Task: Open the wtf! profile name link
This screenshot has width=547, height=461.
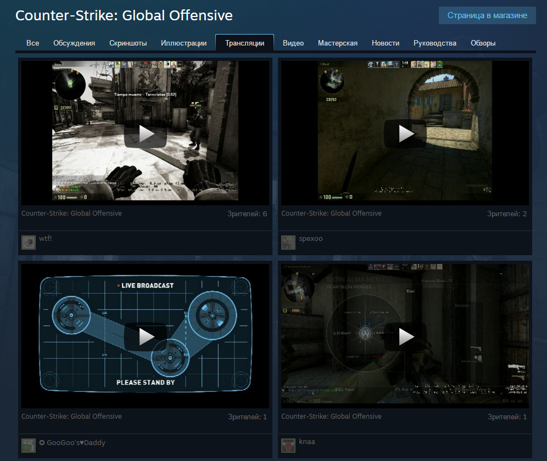Action: coord(46,239)
